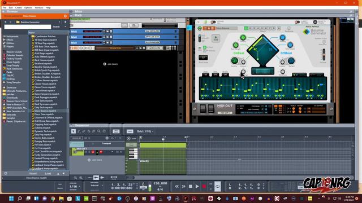This screenshot has width=362, height=203.
Task: Toggle the Bypass All switch in player header
Action: click(x=213, y=22)
